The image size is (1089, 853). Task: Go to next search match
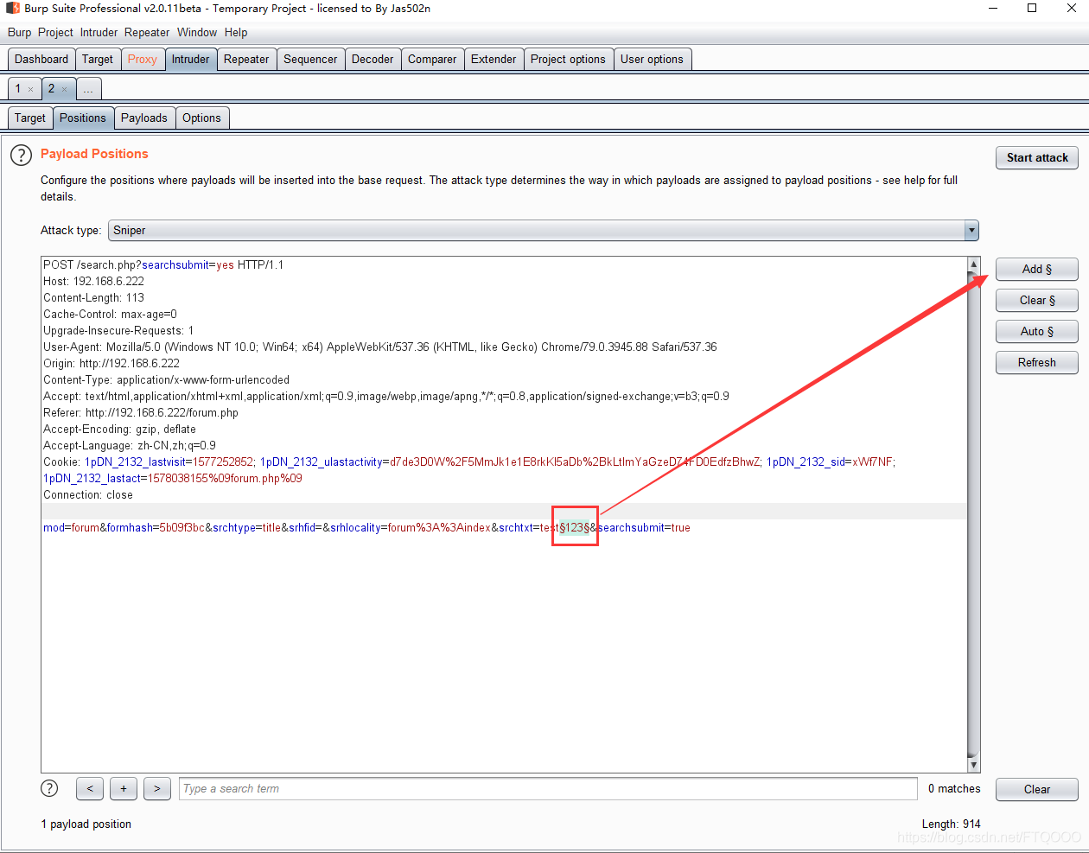pyautogui.click(x=157, y=788)
